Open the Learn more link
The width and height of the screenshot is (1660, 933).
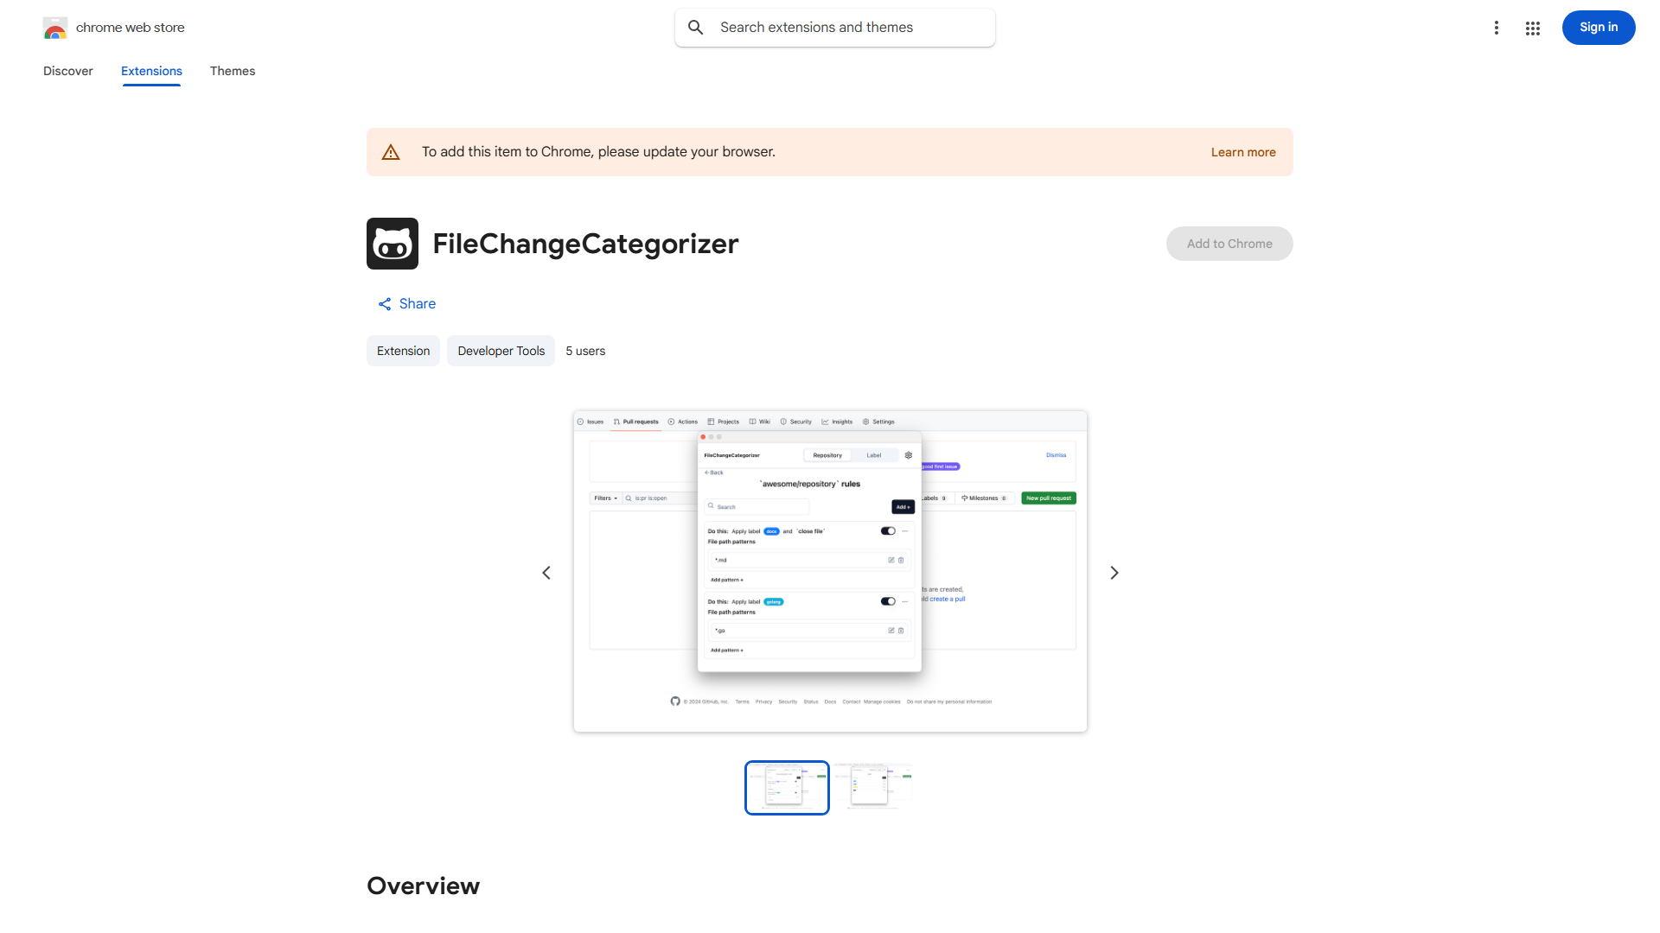(1242, 151)
